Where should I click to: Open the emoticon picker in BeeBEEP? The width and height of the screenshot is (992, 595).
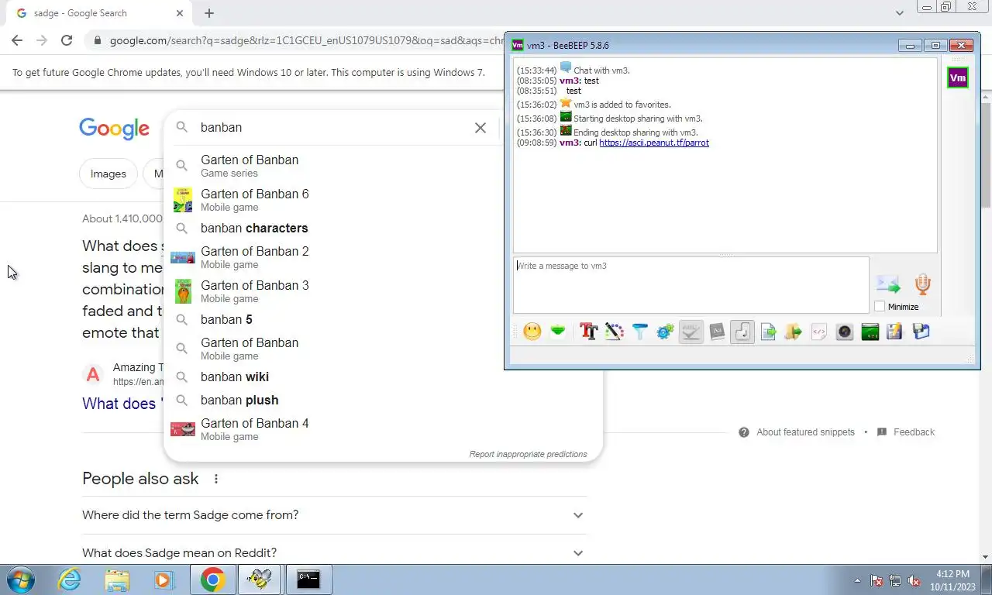coord(532,332)
